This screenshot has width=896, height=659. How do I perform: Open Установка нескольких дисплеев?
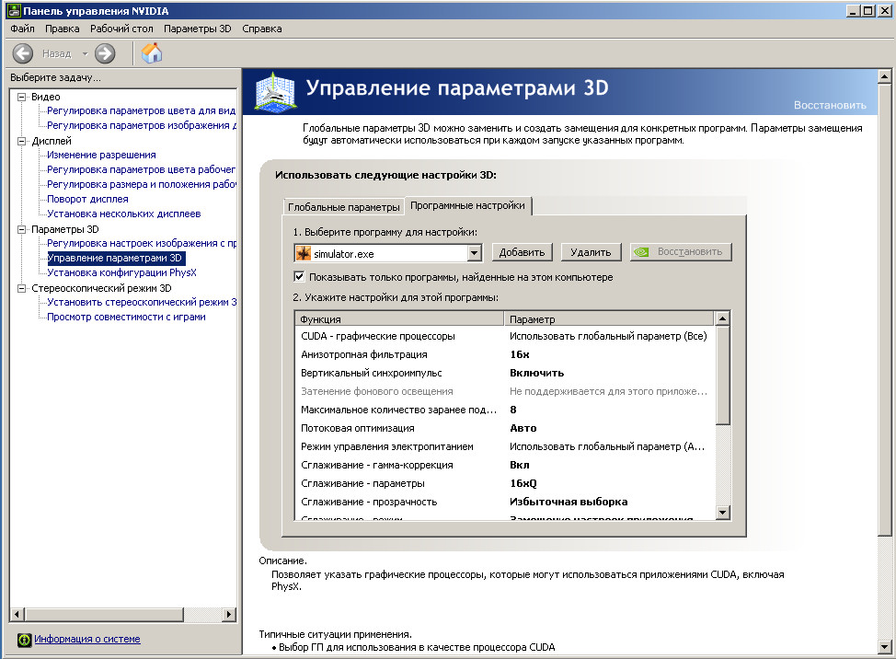tap(124, 214)
